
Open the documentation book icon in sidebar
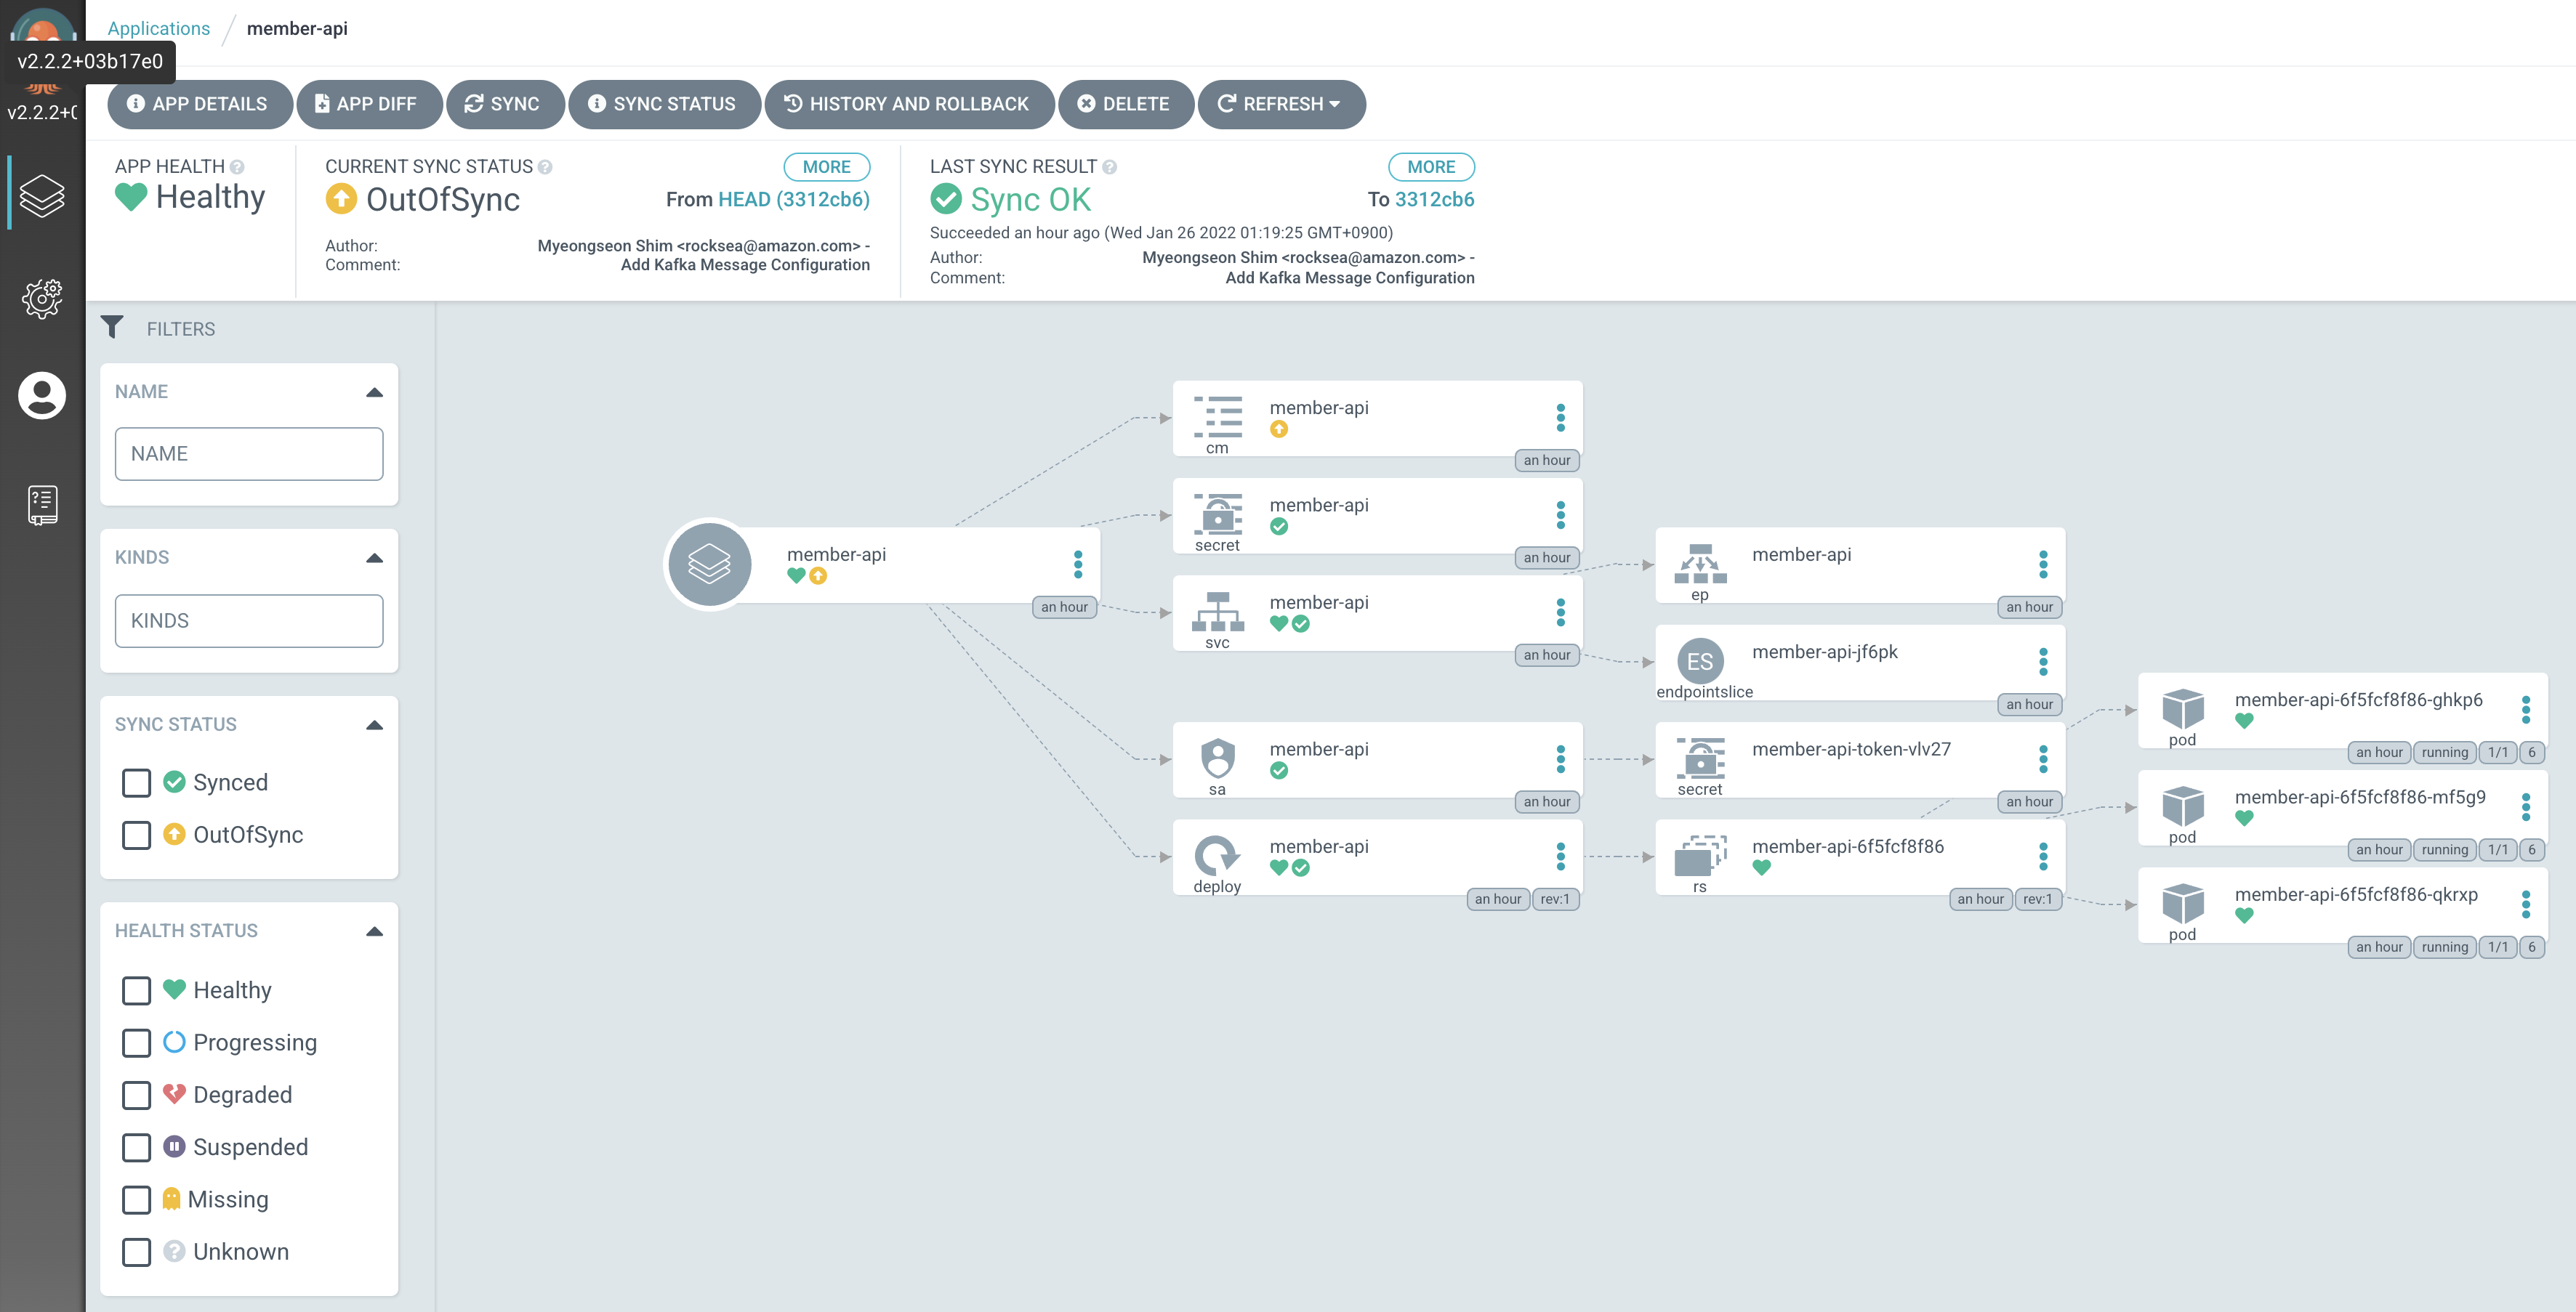coord(42,505)
